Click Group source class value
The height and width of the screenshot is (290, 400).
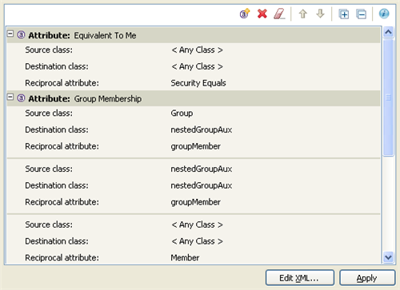pyautogui.click(x=182, y=113)
